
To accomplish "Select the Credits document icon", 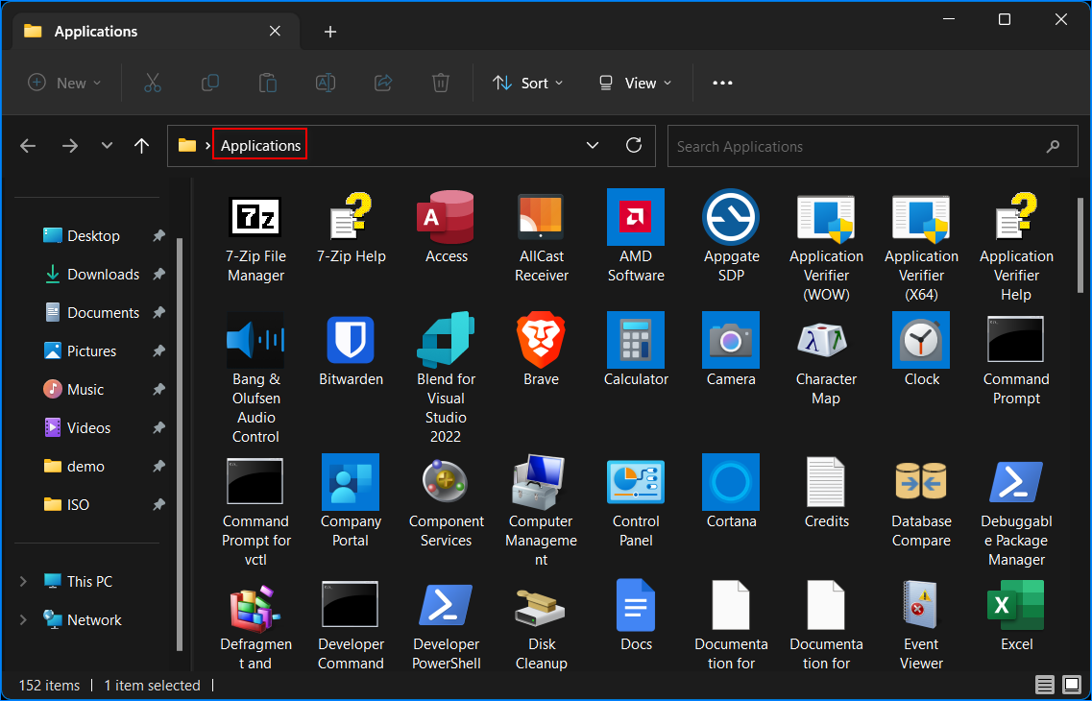I will [x=826, y=481].
